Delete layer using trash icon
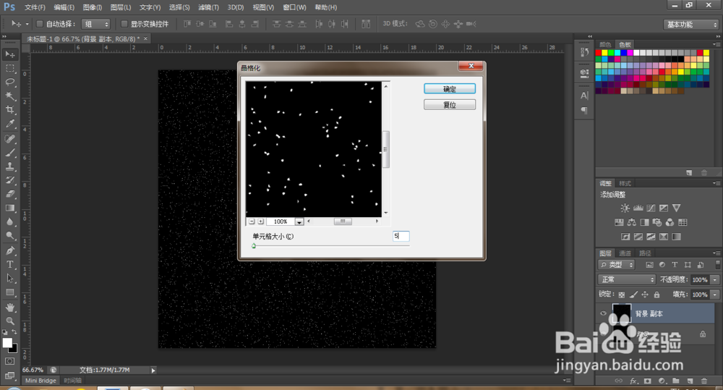The height and width of the screenshot is (390, 723). [704, 381]
